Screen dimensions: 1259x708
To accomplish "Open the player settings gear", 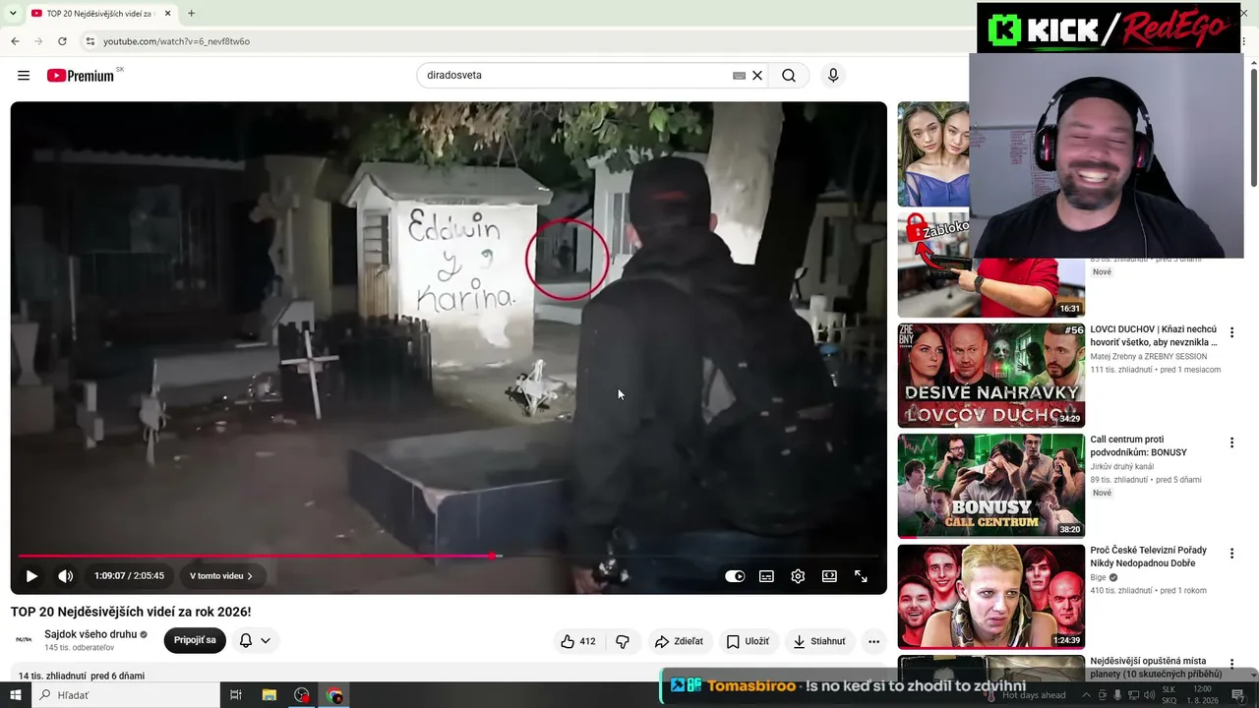I will pyautogui.click(x=798, y=576).
